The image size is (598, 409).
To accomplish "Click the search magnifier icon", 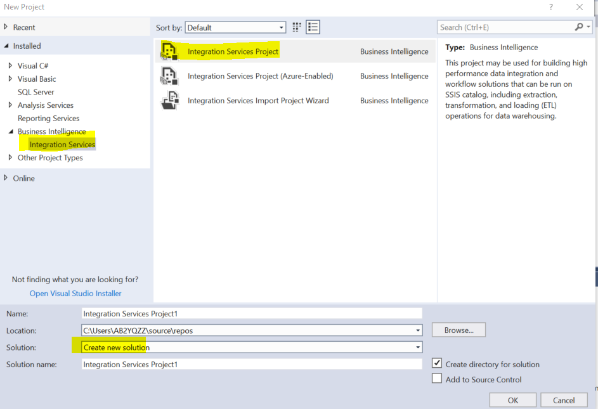I will [579, 27].
